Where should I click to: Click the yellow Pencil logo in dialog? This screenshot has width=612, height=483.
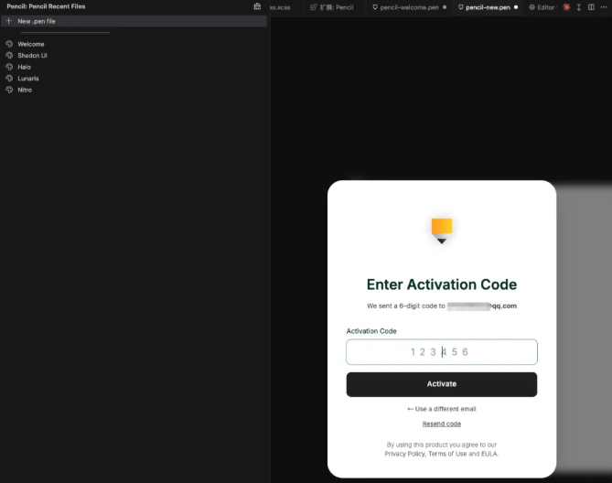pos(441,230)
